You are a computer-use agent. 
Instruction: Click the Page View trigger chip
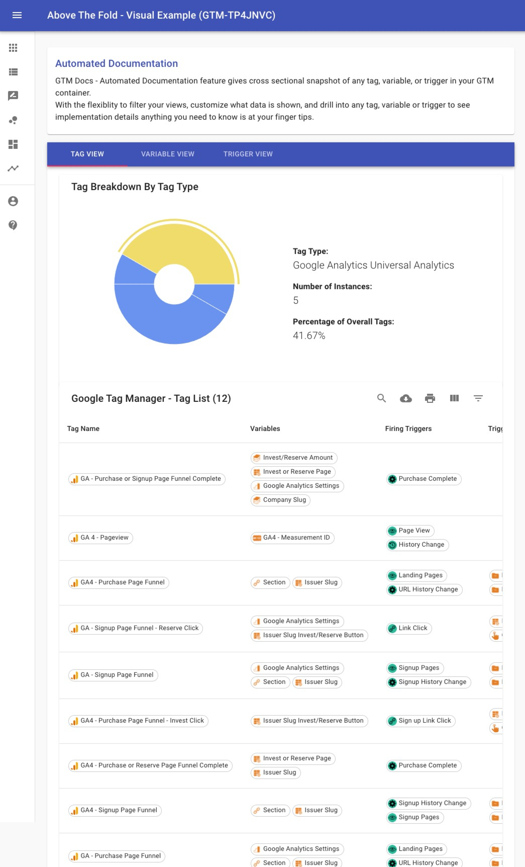(x=410, y=531)
